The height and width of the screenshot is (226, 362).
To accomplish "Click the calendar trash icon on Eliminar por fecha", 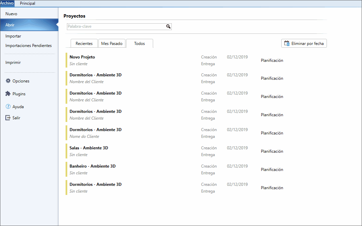I will [287, 43].
